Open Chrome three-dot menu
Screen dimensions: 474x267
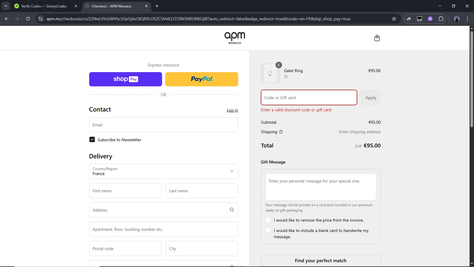[467, 19]
